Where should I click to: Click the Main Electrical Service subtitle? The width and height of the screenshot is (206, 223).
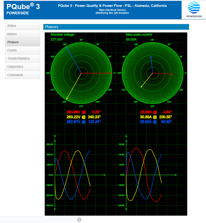113,10
